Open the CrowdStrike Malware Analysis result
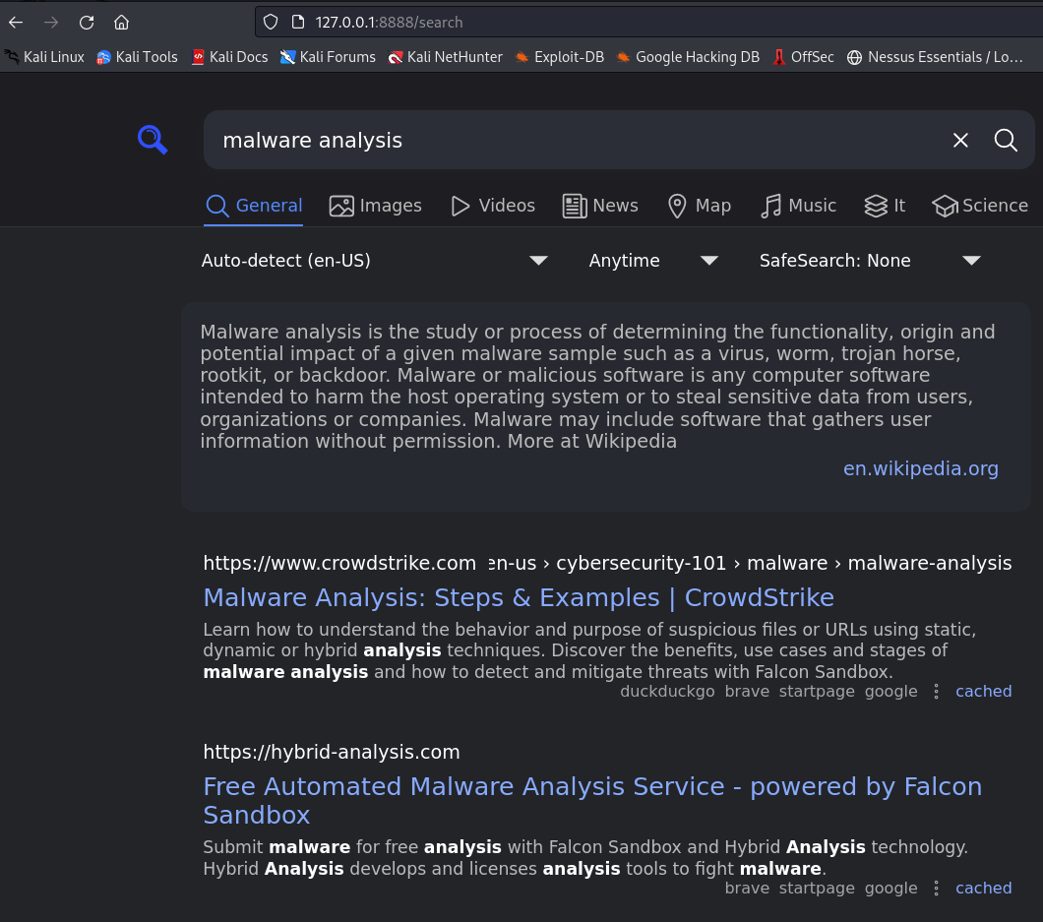Screen dimensions: 1043x922 (519, 598)
